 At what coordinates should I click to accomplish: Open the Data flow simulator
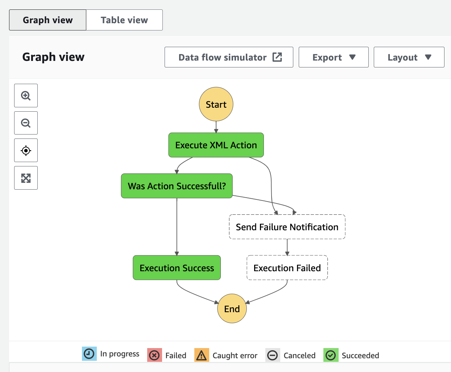(229, 57)
